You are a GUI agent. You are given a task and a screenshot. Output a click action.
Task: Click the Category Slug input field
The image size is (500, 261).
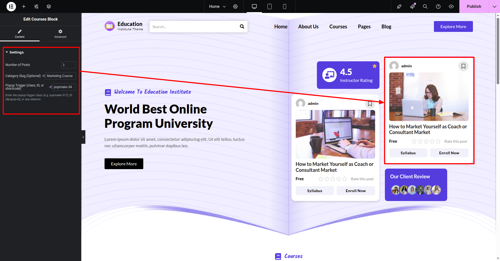click(x=60, y=76)
